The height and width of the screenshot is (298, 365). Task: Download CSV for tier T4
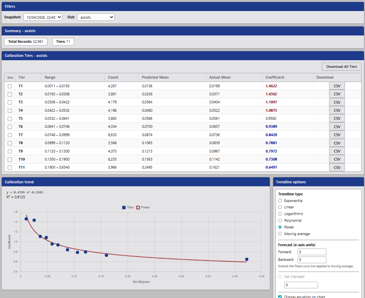[x=337, y=110]
